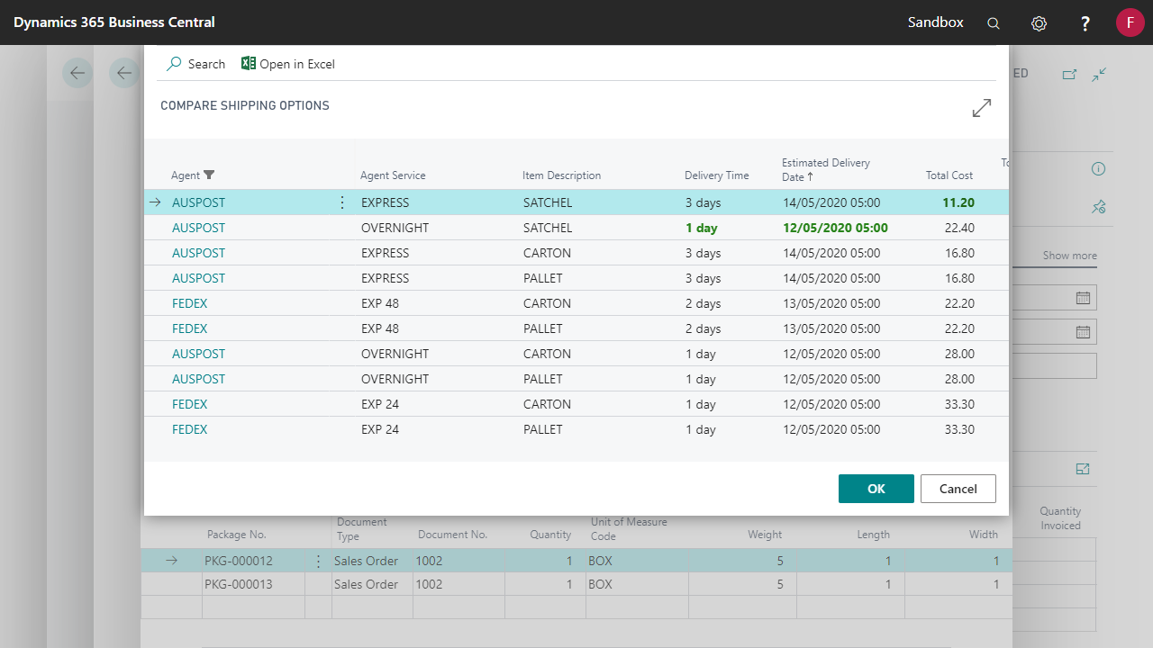Open the Delivery Time column header menu

pos(716,175)
